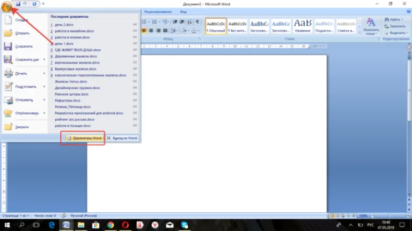Choose Закрыть in the Office menu
The image size is (412, 231).
[x=25, y=127]
